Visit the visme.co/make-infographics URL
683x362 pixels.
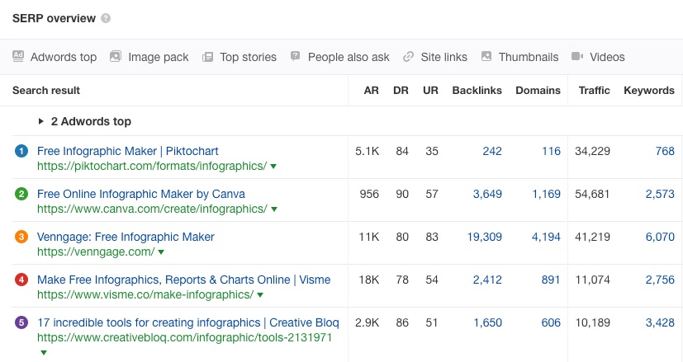coord(145,294)
